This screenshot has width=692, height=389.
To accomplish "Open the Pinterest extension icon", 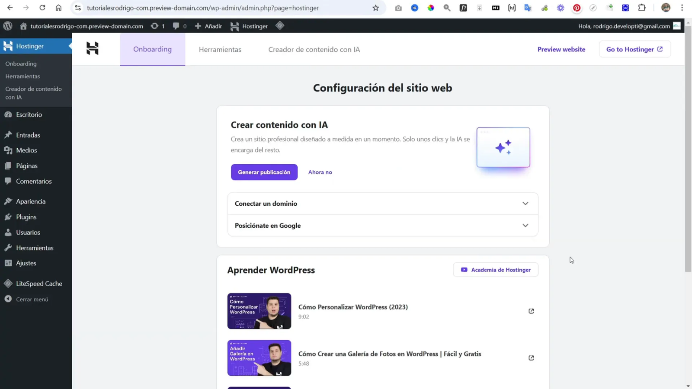I will [577, 7].
